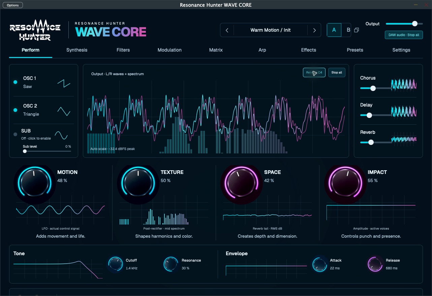Viewport: 432px width, 296px height.
Task: Adjust the Reverb amount slider
Action: (376, 143)
